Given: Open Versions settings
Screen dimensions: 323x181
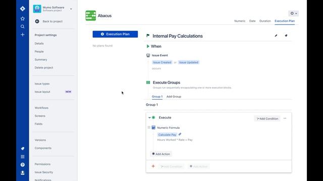Looking at the screenshot, I should tap(40, 140).
